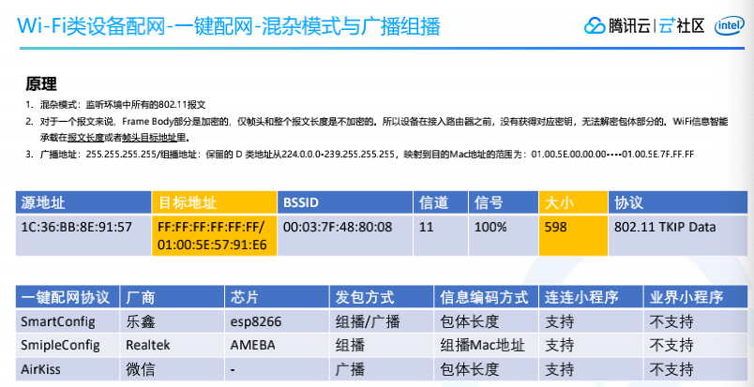Click the 芯片 header cell
754x387 pixels.
(x=277, y=297)
